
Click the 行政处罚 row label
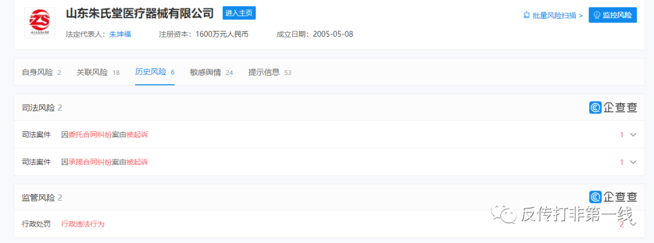click(x=36, y=224)
